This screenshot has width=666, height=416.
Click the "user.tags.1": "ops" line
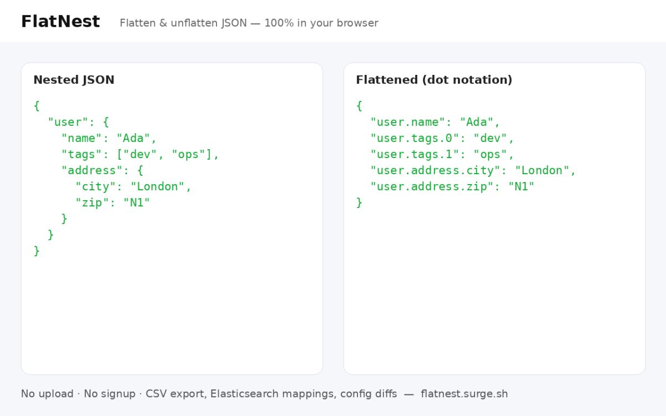pyautogui.click(x=442, y=154)
